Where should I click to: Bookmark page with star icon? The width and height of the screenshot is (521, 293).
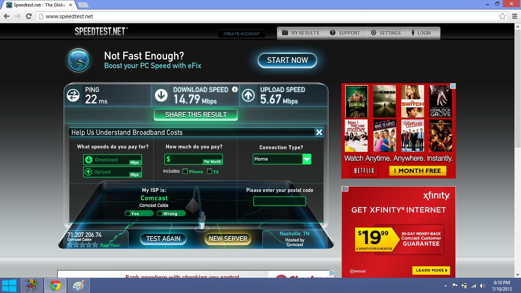tap(503, 16)
